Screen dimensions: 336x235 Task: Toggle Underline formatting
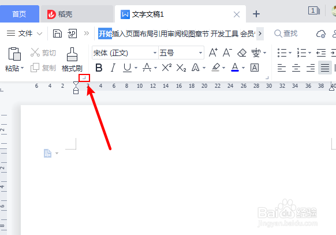coord(127,68)
